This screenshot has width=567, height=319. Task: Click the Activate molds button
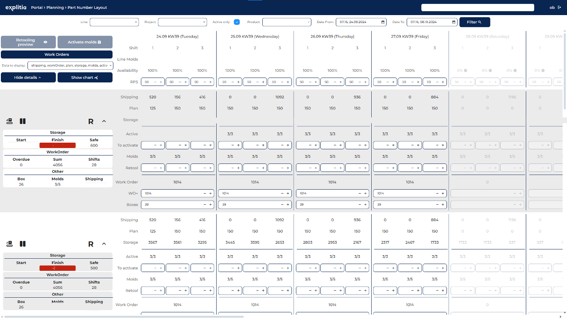[85, 42]
